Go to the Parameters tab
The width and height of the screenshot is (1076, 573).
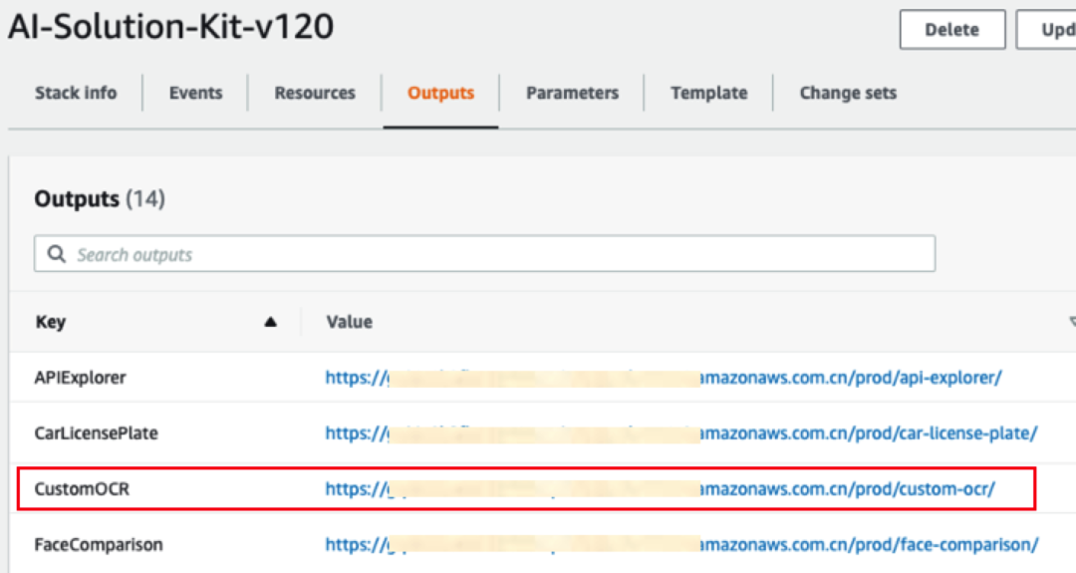point(572,93)
